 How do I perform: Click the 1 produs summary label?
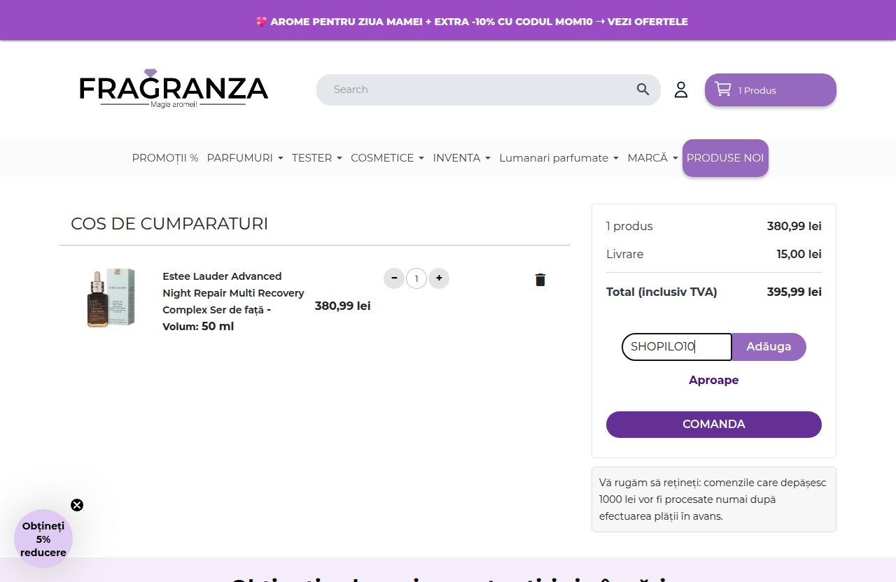coord(629,226)
